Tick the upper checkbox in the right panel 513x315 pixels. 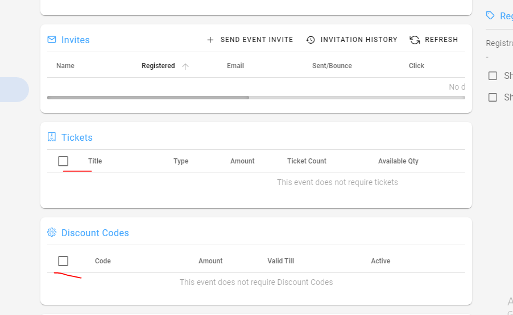[x=493, y=76]
